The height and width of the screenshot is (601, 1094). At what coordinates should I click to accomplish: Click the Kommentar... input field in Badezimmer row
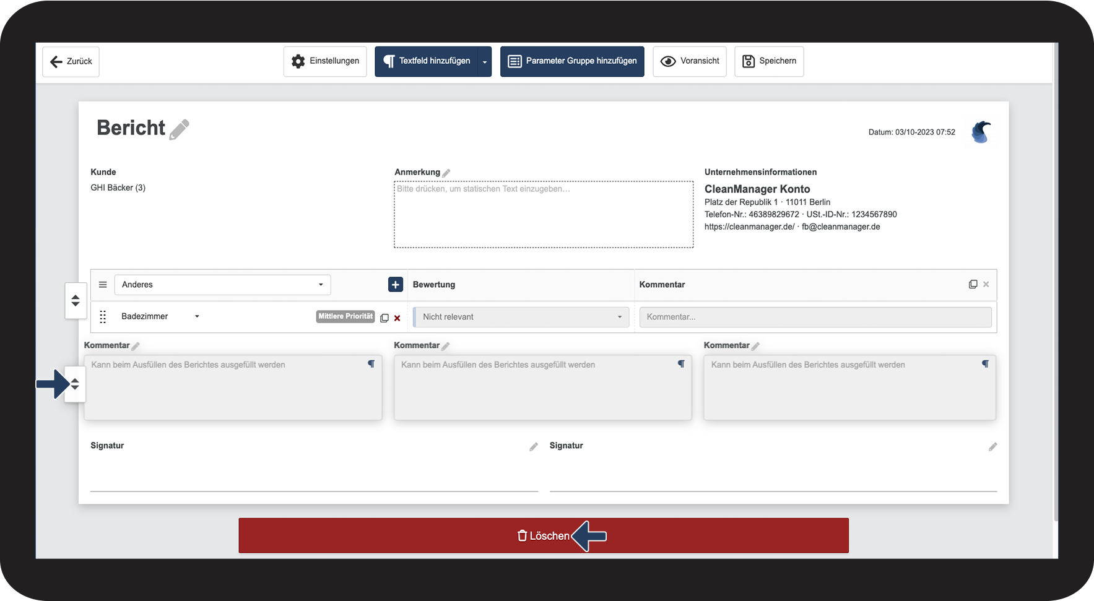coord(815,317)
